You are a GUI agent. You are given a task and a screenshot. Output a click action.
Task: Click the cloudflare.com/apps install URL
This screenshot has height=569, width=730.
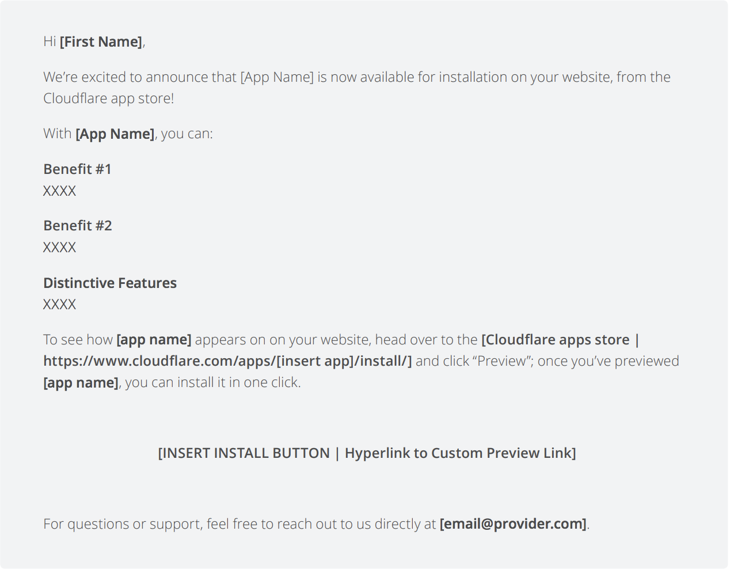(228, 362)
